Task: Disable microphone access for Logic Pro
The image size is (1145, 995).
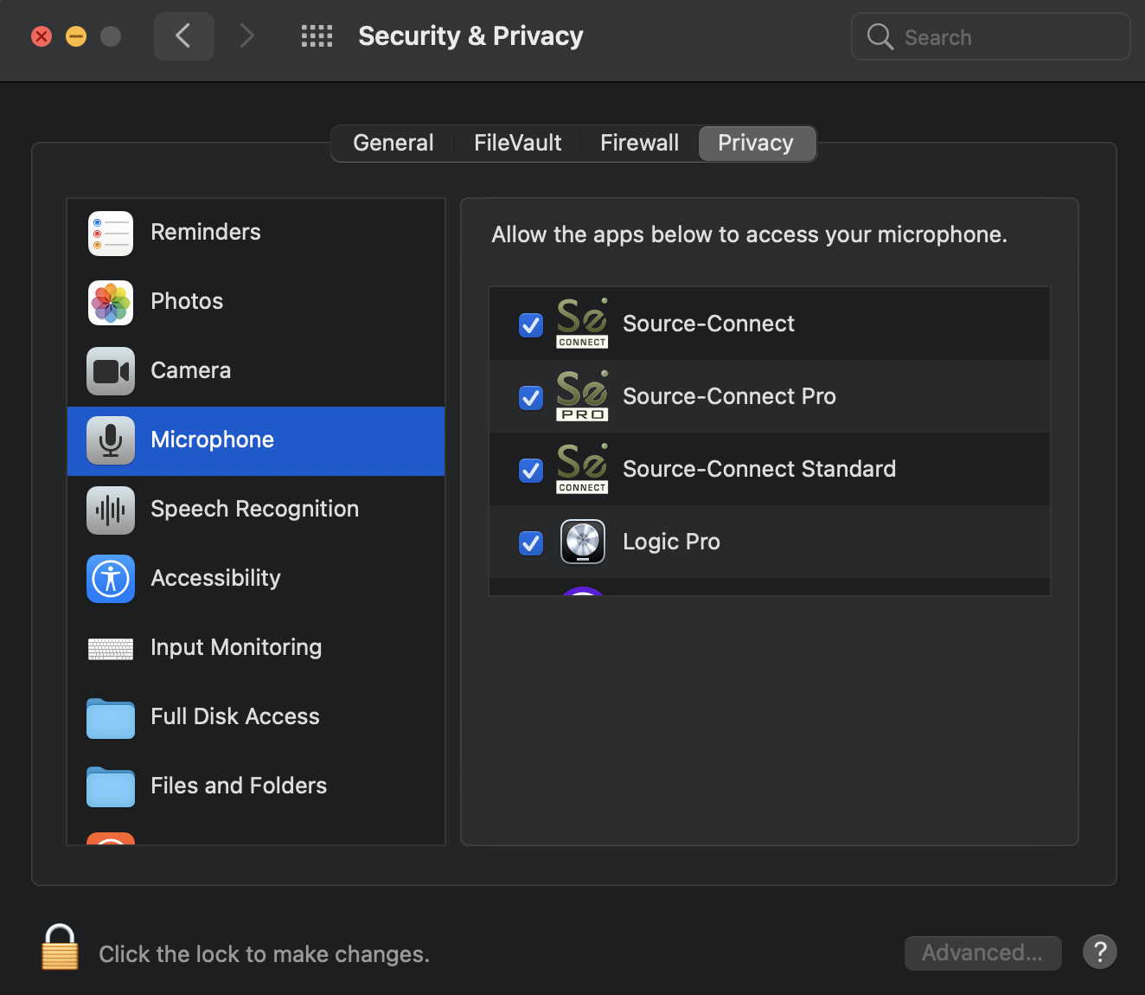Action: point(531,543)
